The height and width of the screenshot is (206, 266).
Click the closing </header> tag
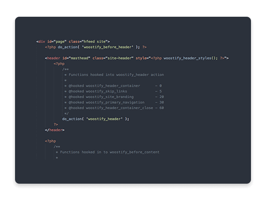(54, 130)
